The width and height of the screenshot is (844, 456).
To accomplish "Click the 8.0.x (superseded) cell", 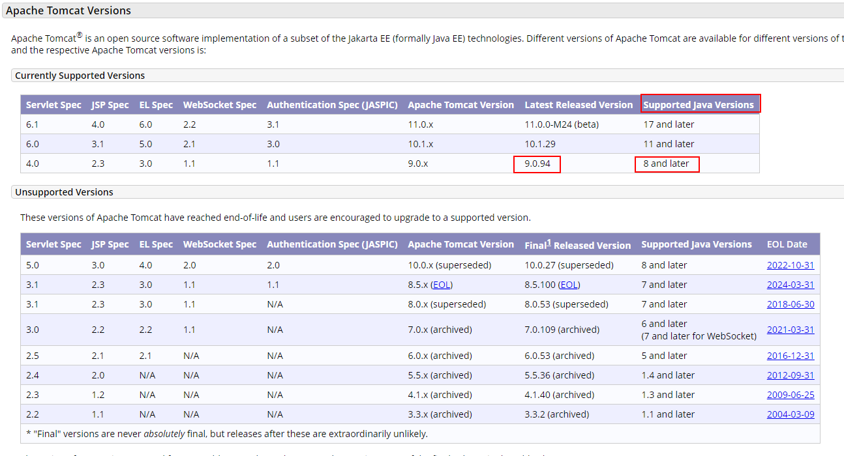I will tap(447, 304).
